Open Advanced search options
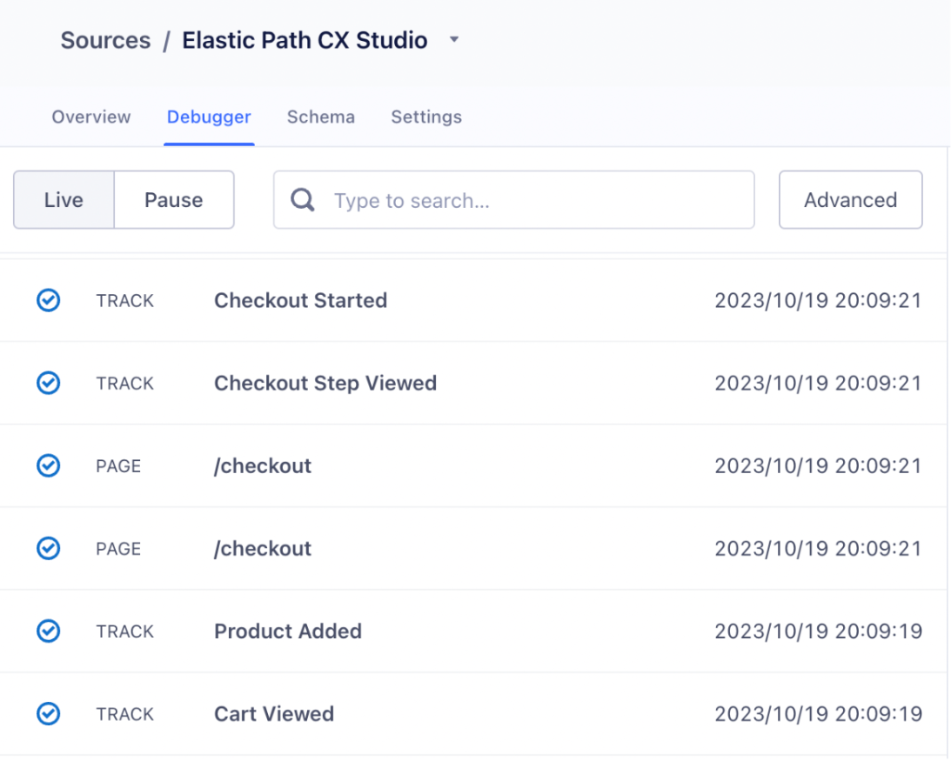 [x=850, y=200]
